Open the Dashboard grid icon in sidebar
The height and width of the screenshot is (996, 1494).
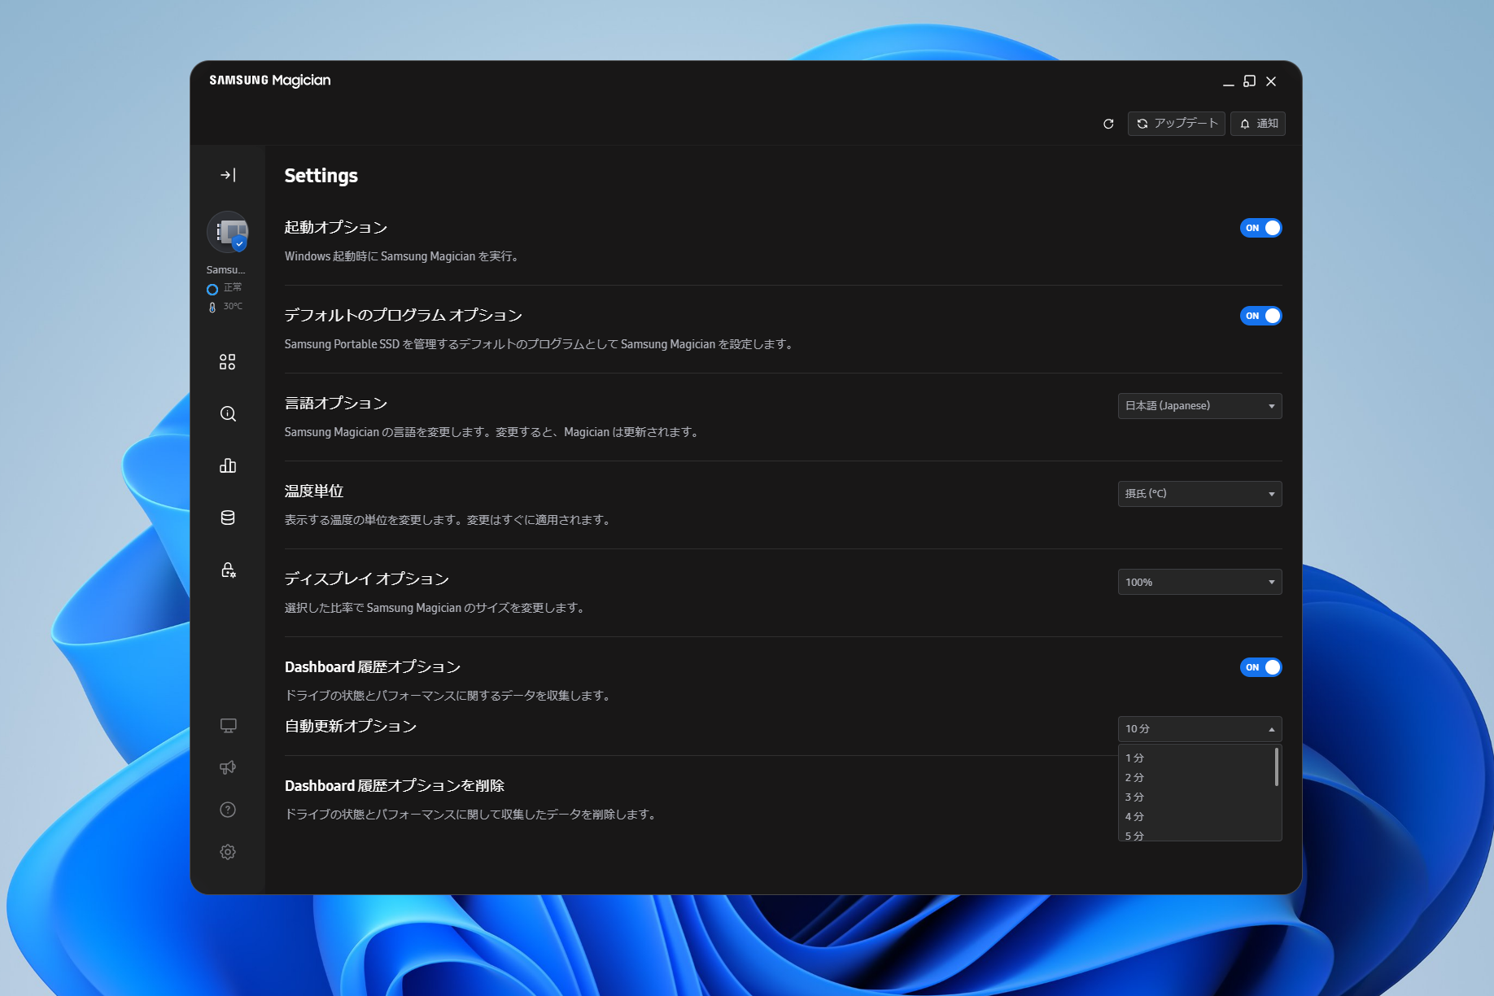(x=228, y=362)
